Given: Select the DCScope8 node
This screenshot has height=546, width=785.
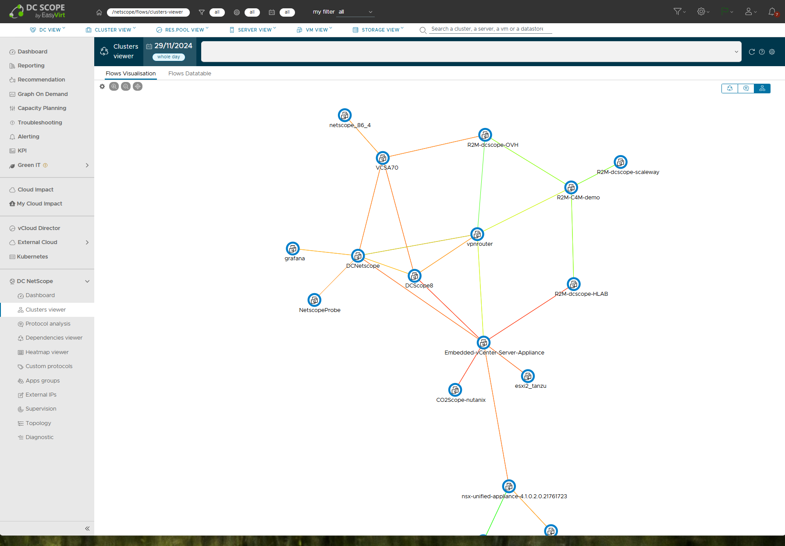Looking at the screenshot, I should (x=415, y=276).
